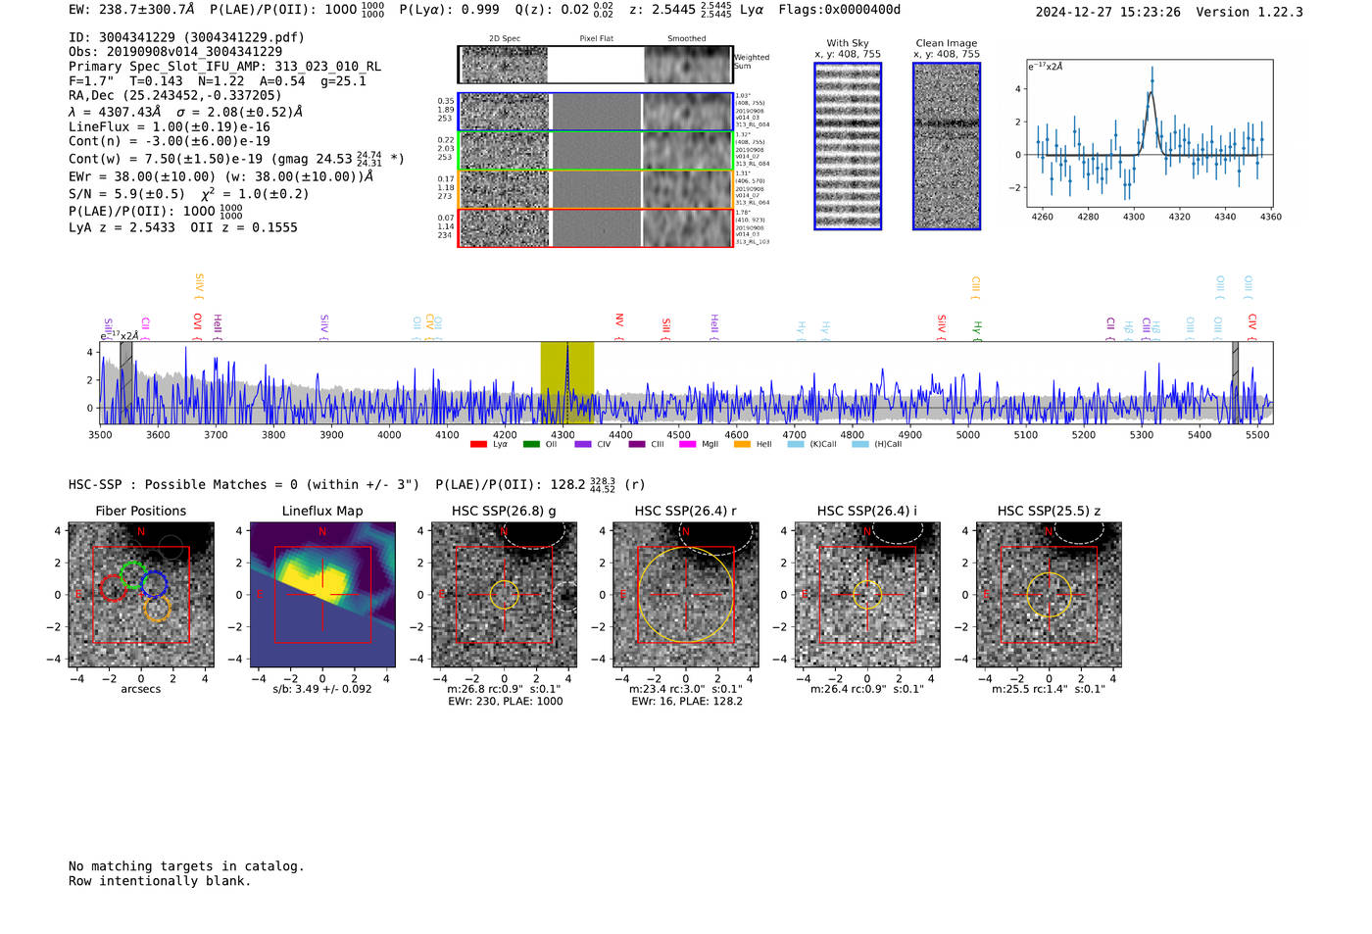Click the CIII legend swatch
This screenshot has height=934, width=1372.
[x=637, y=444]
